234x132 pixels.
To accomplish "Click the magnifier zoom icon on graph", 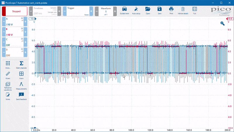I will (x=222, y=23).
